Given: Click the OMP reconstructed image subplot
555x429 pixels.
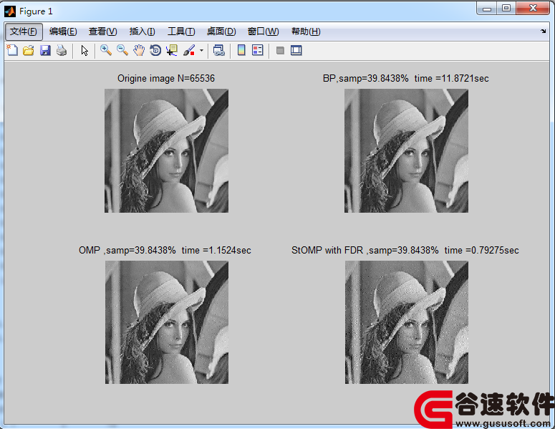Looking at the screenshot, I should (x=167, y=322).
